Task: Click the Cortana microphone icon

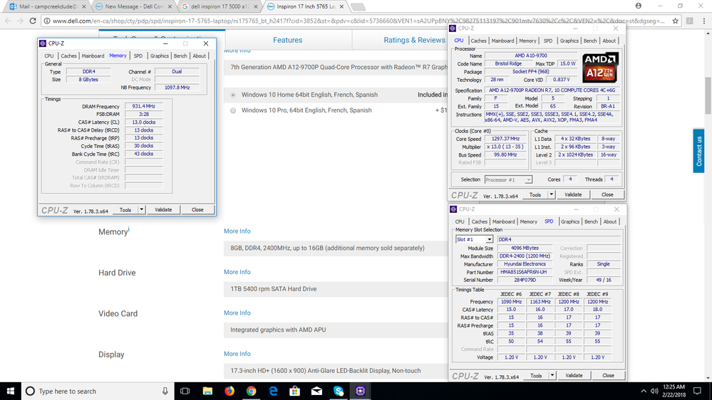Action: point(165,391)
